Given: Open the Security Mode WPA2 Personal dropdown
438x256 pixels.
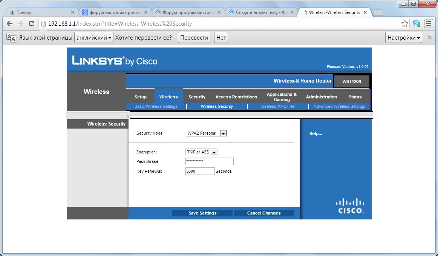Looking at the screenshot, I should [206, 133].
